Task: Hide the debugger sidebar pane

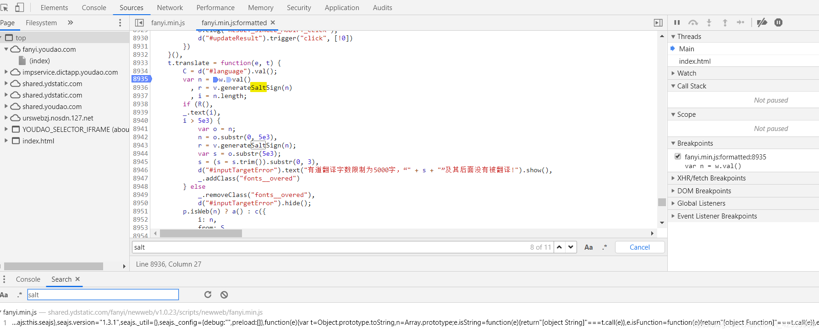Action: pyautogui.click(x=658, y=22)
